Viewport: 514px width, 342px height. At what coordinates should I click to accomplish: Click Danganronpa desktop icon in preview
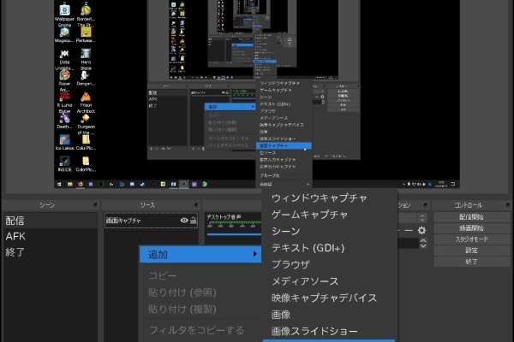coord(86,79)
